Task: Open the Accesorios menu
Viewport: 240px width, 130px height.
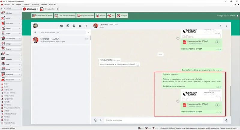Action: click(35, 5)
